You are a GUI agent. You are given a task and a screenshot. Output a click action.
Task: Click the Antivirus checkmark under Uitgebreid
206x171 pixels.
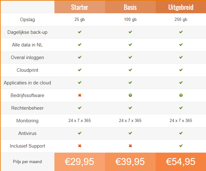(x=181, y=133)
